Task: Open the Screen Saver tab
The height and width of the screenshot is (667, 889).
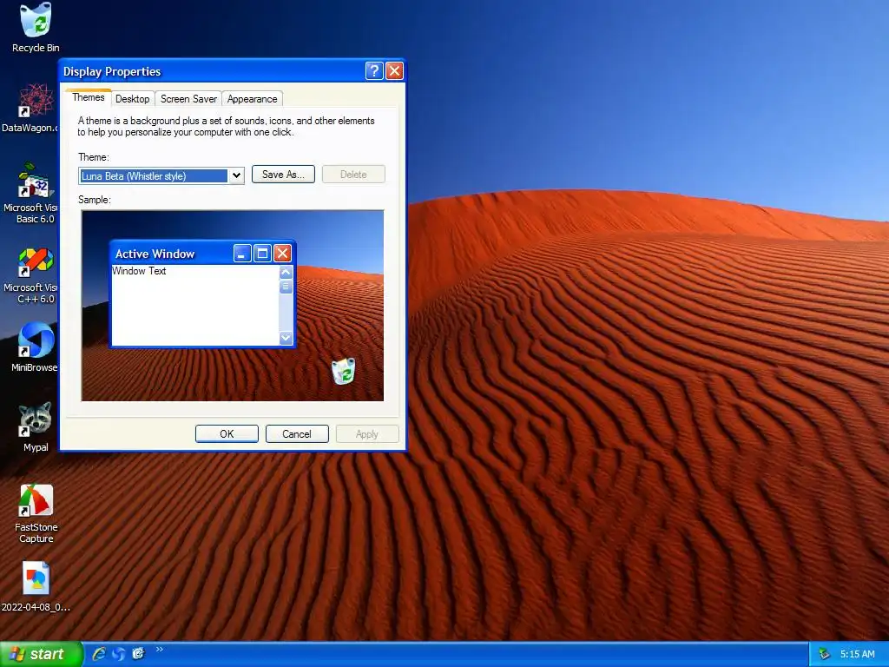Action: click(188, 99)
